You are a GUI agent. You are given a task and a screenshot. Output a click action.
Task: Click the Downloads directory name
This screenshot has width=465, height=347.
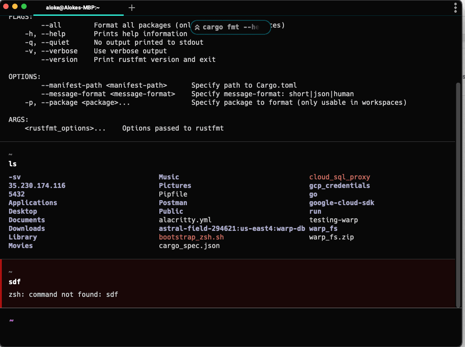[x=27, y=229]
